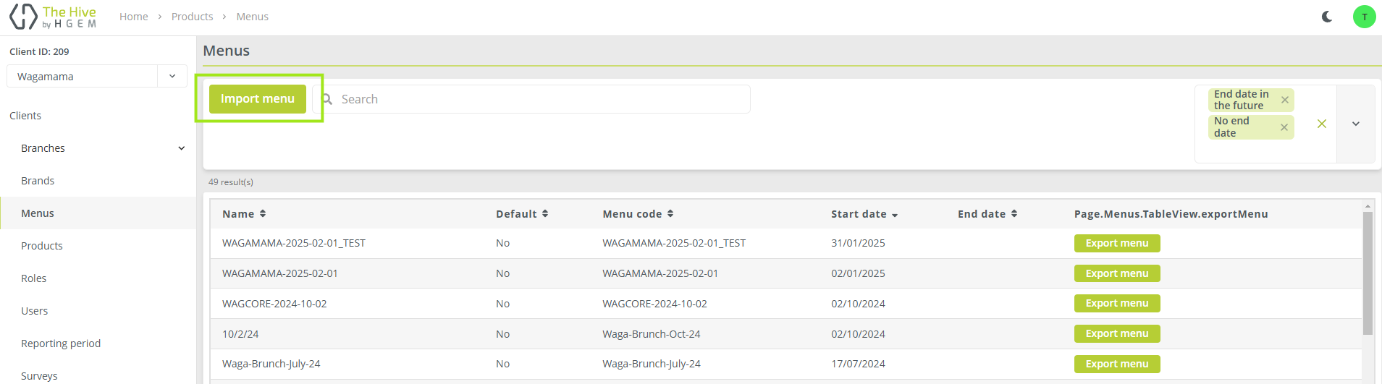Click The Hive logo

(53, 17)
